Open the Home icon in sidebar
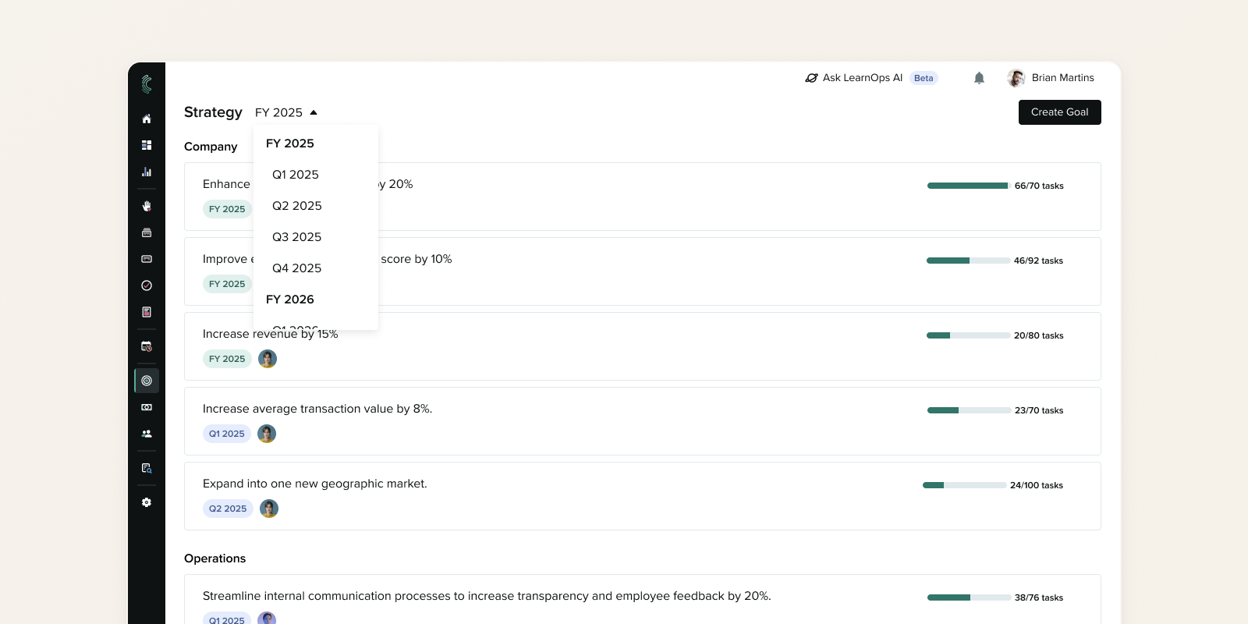1248x624 pixels. pos(147,119)
